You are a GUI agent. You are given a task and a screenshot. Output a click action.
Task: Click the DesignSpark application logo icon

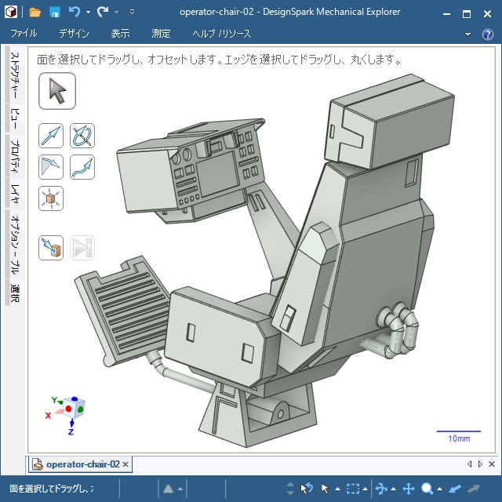click(x=11, y=13)
